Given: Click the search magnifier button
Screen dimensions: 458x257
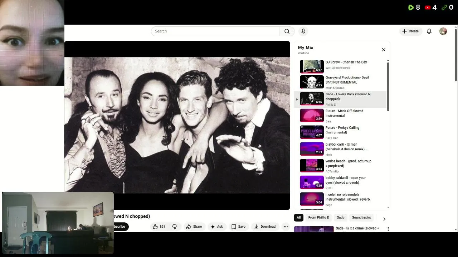Looking at the screenshot, I should coord(287,31).
